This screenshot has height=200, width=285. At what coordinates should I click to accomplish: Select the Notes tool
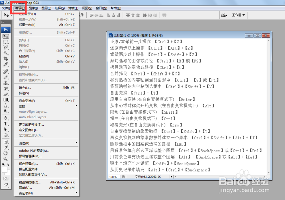(6, 142)
